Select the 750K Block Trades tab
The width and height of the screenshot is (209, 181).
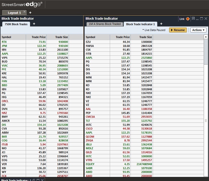(16, 24)
